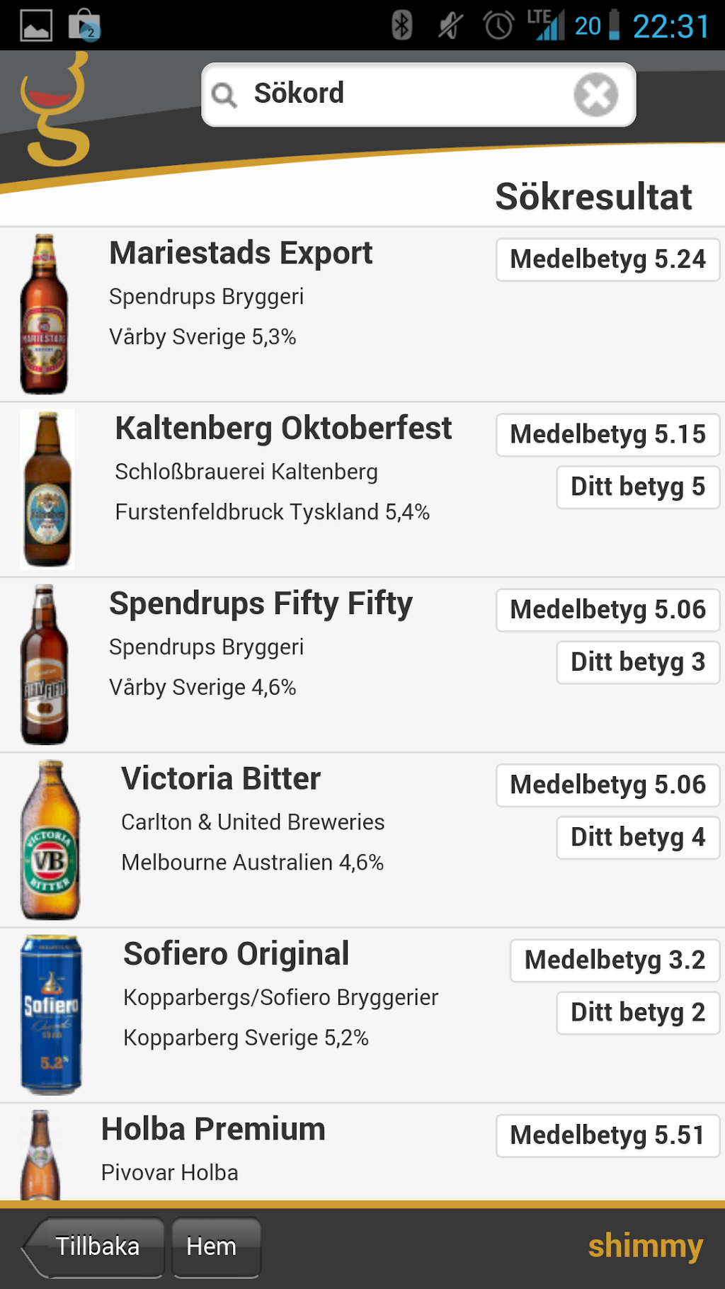Tap Ditt betyg 2 for Sofiero
Screen dimensions: 725x1289
click(x=637, y=1013)
